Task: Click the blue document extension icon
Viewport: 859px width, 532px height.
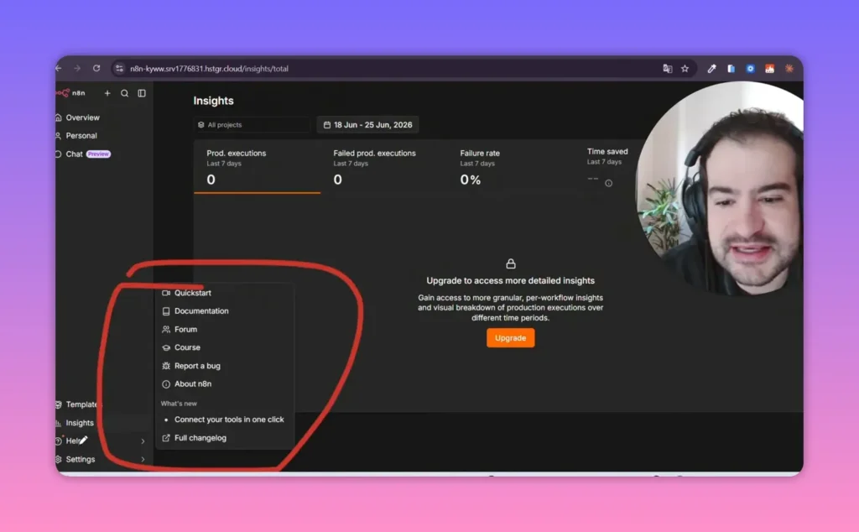Action: 731,69
